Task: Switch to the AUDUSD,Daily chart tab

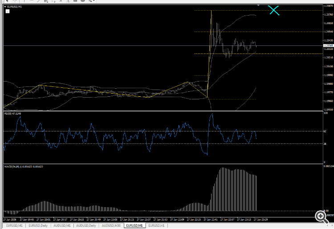Action: (86, 225)
